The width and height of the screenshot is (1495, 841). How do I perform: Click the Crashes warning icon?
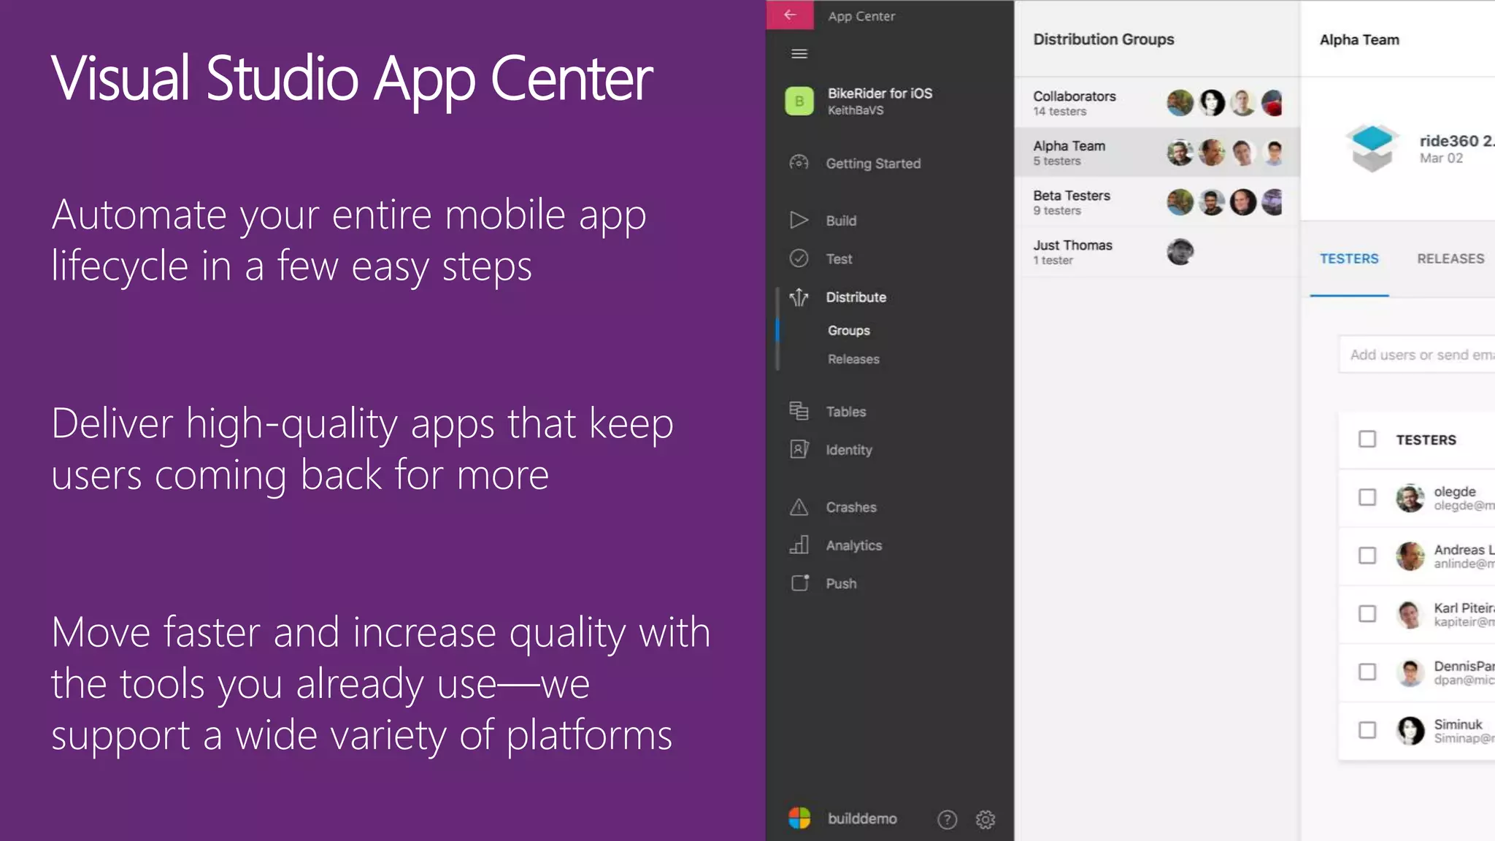799,507
